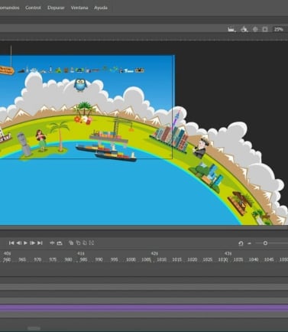Play the timeline animation
Screen dimensions: 288x332
point(25,243)
